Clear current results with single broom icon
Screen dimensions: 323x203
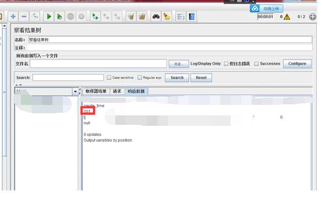[131, 16]
